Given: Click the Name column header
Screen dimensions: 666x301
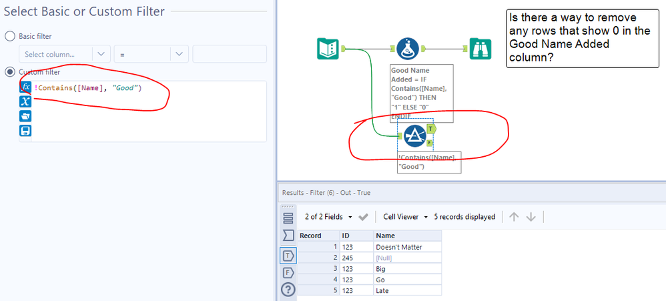Looking at the screenshot, I should (x=408, y=236).
